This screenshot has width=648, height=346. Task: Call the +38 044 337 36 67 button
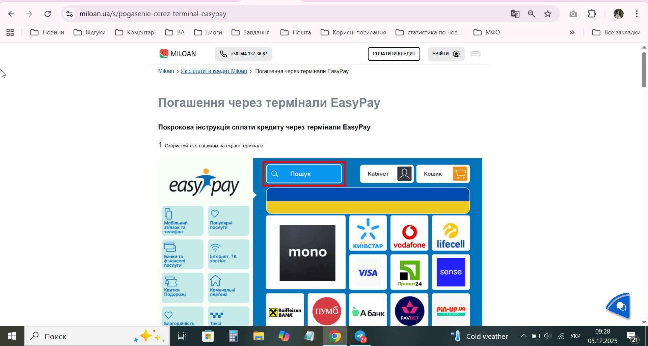click(x=243, y=54)
